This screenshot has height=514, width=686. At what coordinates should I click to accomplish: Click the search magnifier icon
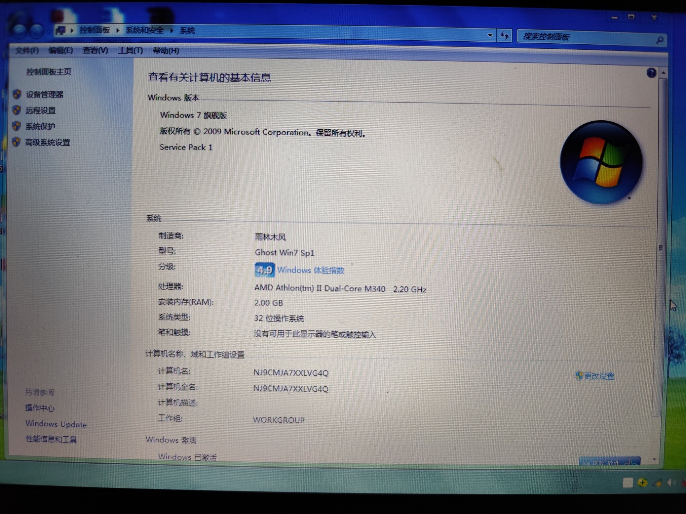click(659, 40)
